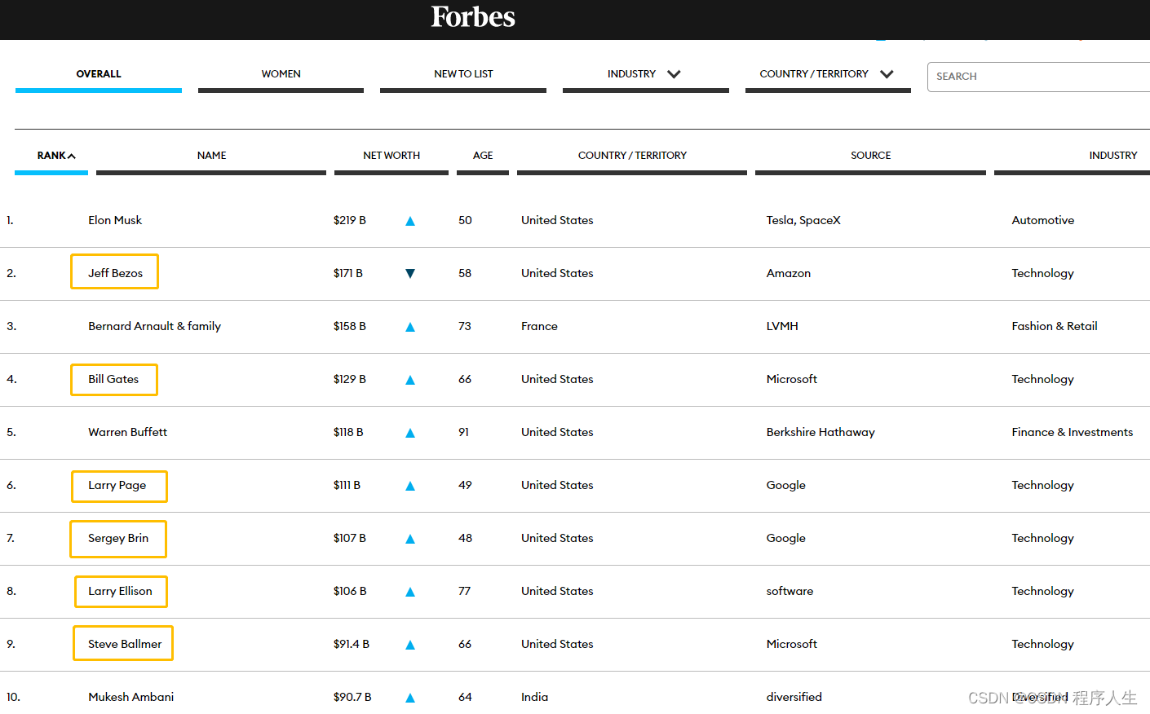Sort the table by SOURCE column
Screen dimensions: 1150x714
point(870,156)
